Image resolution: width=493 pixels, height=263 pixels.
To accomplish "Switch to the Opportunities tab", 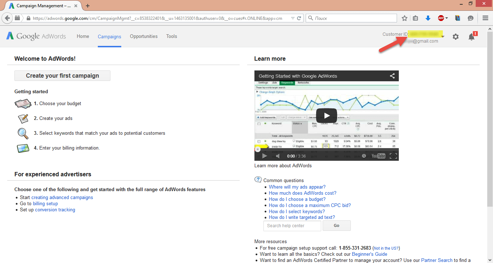I will pyautogui.click(x=144, y=36).
